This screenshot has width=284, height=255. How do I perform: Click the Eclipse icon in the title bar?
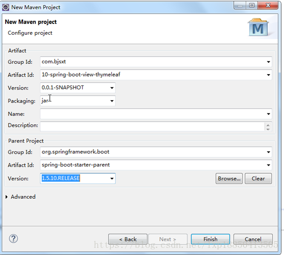6,7
